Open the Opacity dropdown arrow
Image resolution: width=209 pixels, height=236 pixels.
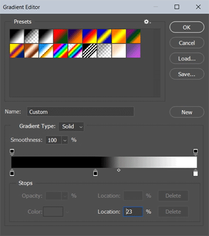pos(65,196)
